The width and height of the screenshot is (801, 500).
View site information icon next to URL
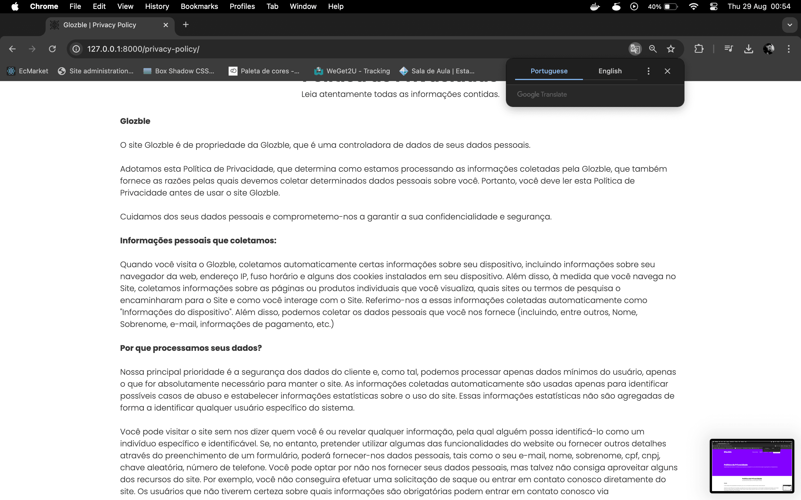point(76,49)
